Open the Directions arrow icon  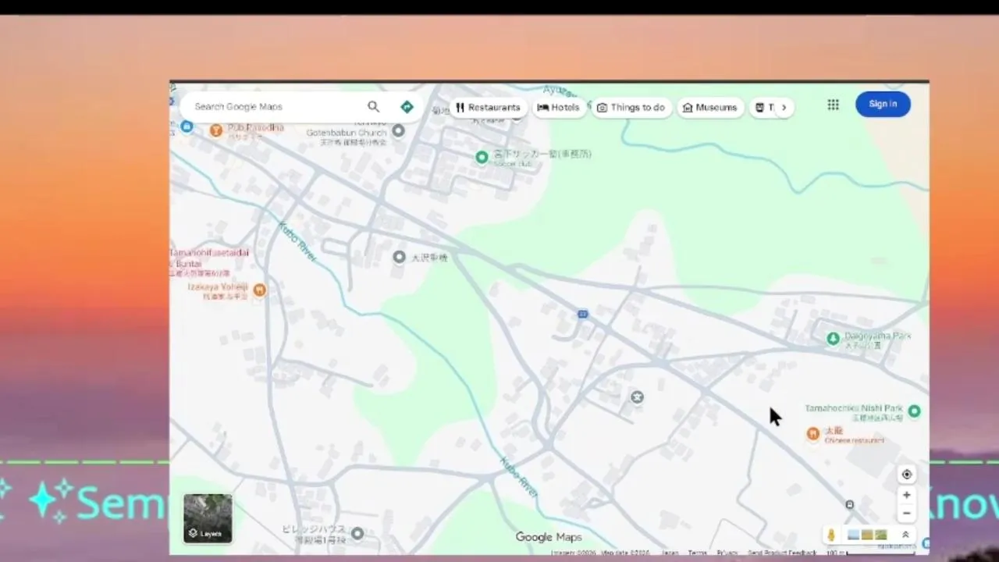point(407,107)
